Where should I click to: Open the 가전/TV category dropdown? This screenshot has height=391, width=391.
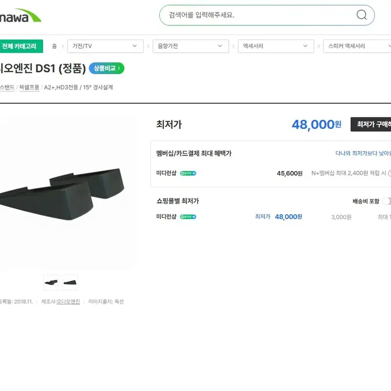105,46
